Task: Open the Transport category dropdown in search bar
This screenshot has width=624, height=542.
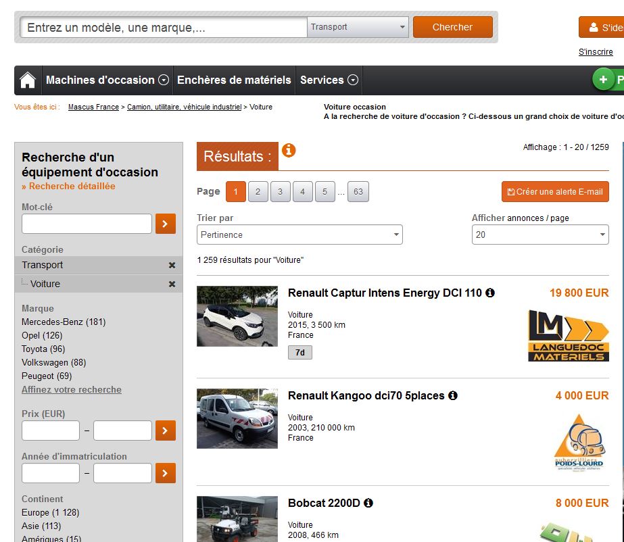Action: (358, 27)
